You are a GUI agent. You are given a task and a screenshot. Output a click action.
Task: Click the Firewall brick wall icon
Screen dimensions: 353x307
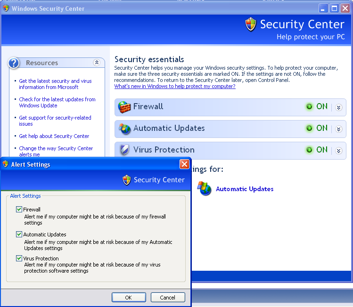pyautogui.click(x=124, y=107)
